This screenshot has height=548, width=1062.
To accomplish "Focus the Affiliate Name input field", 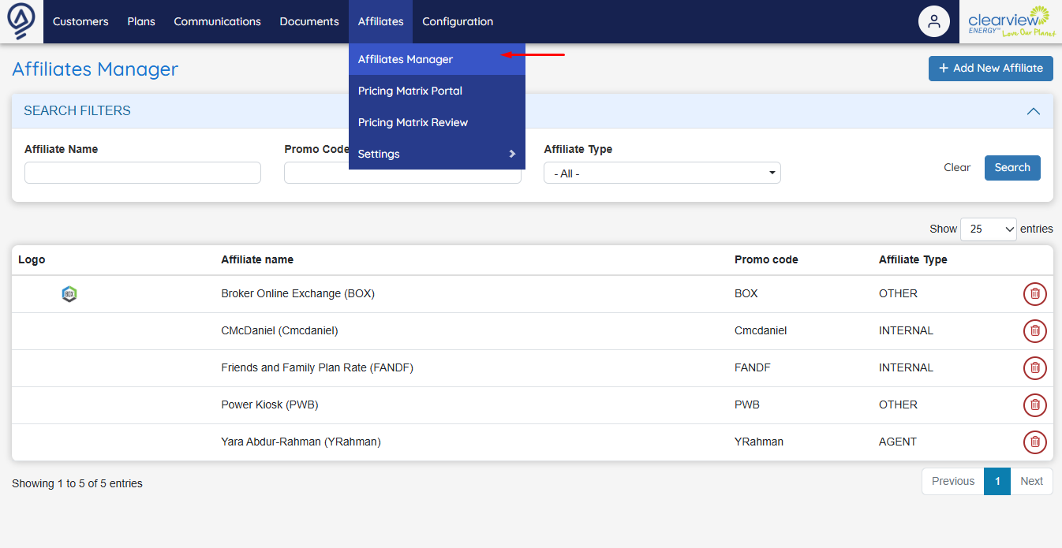I will tap(143, 173).
